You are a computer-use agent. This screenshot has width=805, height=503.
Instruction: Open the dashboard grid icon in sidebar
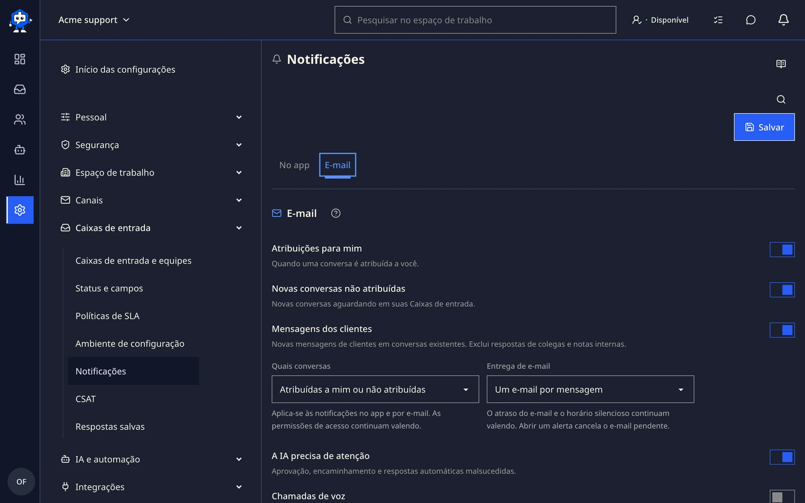(x=20, y=59)
